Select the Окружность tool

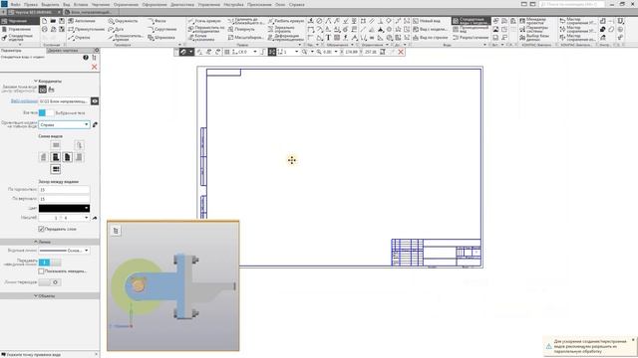pos(123,21)
